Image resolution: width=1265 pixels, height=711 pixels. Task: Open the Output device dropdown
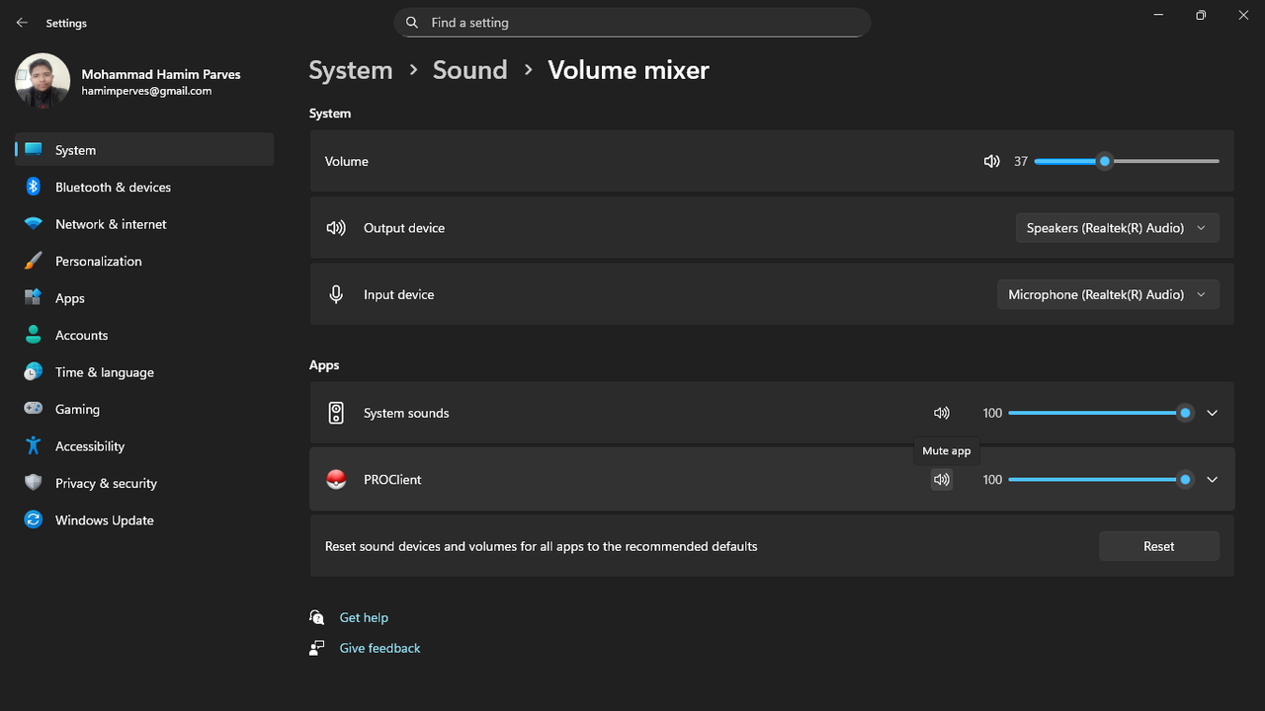click(1117, 228)
